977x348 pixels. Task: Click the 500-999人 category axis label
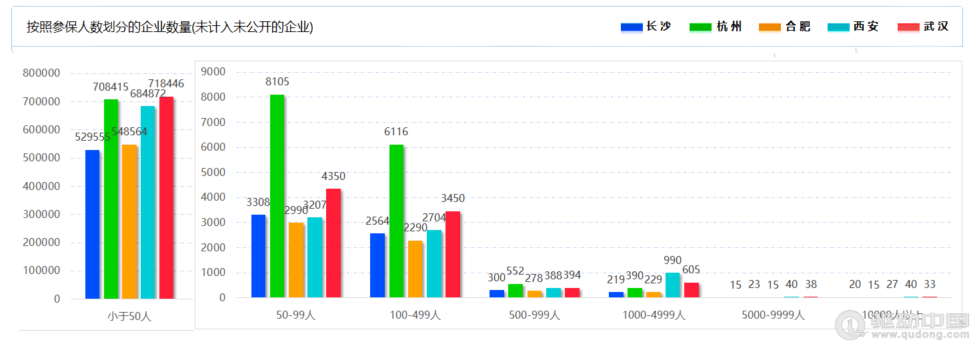(x=534, y=315)
